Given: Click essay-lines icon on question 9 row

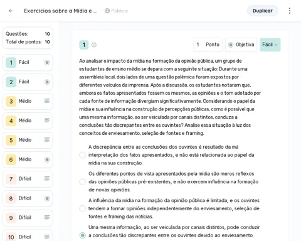Looking at the screenshot, I should [x=47, y=218].
